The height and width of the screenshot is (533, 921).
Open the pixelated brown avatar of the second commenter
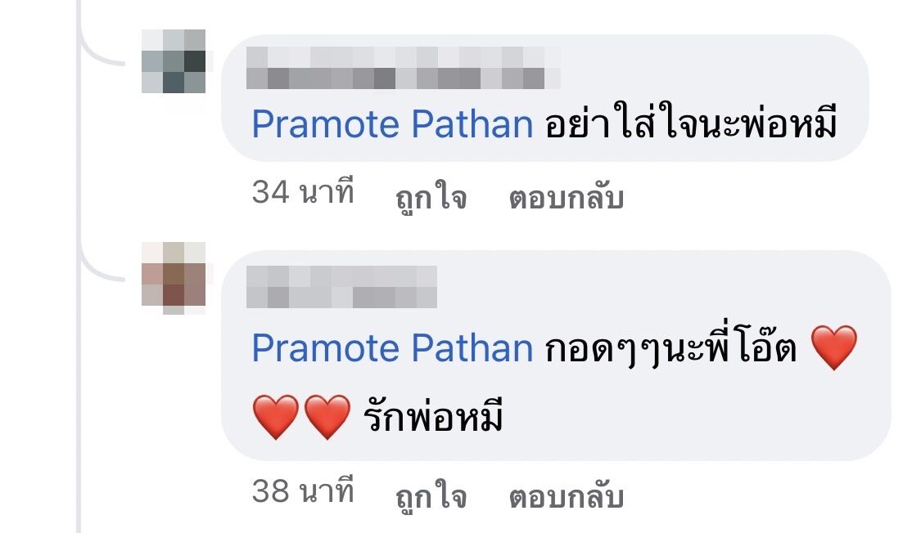point(174,277)
